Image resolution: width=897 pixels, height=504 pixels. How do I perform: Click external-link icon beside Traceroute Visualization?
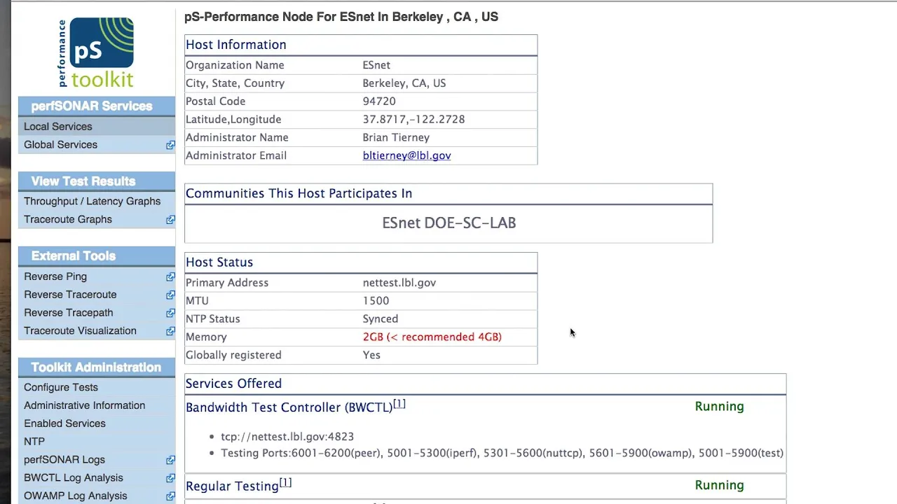pos(170,332)
